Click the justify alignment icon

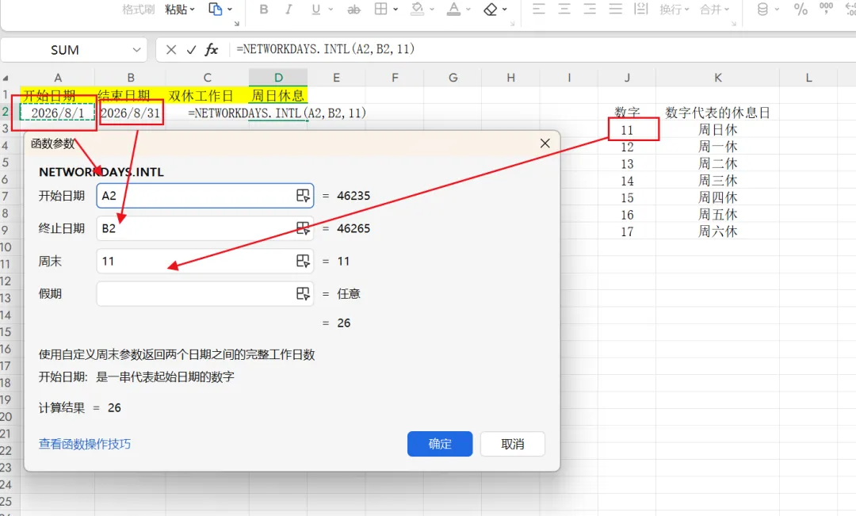point(615,9)
